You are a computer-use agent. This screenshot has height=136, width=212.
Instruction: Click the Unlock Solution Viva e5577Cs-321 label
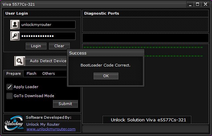[x=148, y=120]
